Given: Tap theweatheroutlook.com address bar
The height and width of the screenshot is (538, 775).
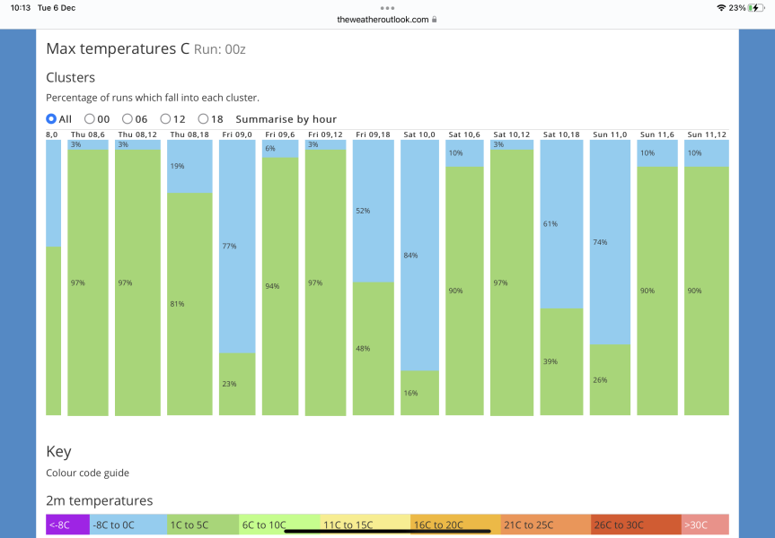Looking at the screenshot, I should tap(383, 19).
